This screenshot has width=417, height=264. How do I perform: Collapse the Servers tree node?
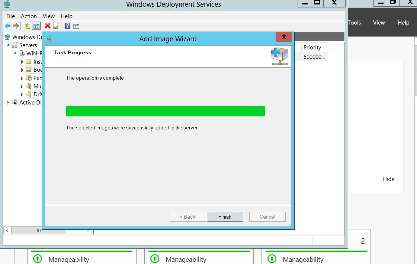click(7, 45)
